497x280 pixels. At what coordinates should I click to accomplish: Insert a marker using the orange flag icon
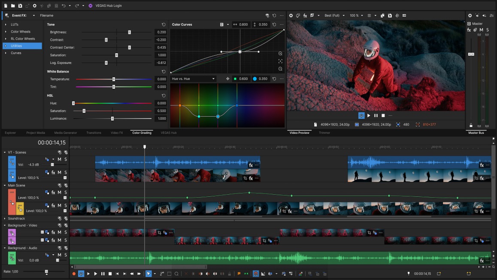[239, 273]
